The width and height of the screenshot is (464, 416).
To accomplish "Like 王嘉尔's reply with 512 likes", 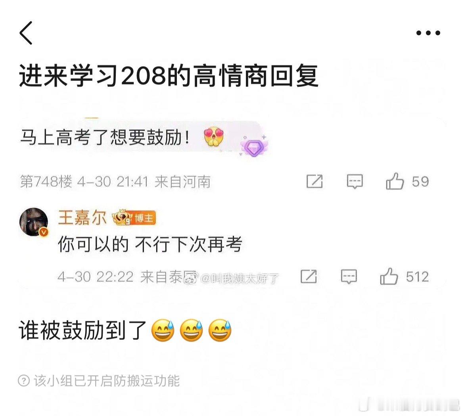I will coord(389,276).
